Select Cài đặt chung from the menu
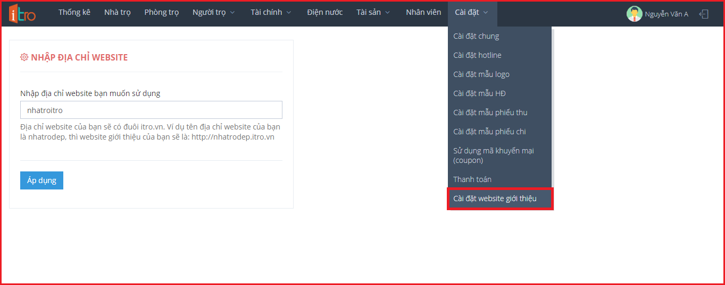 click(476, 36)
